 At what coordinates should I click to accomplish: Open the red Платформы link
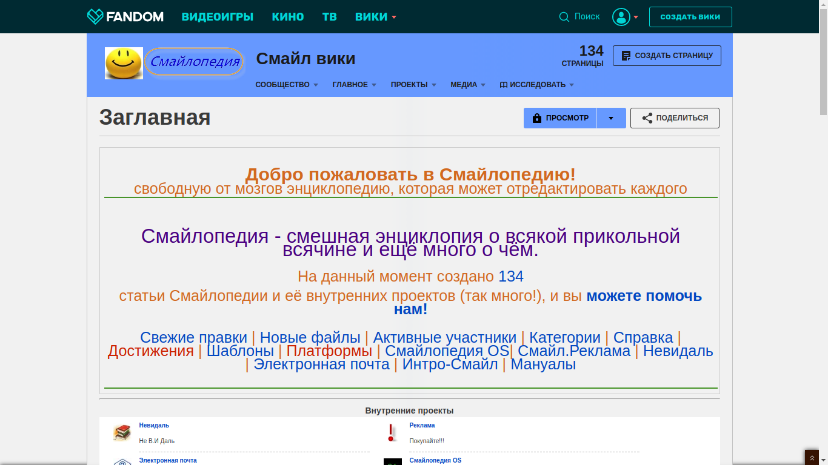click(329, 351)
